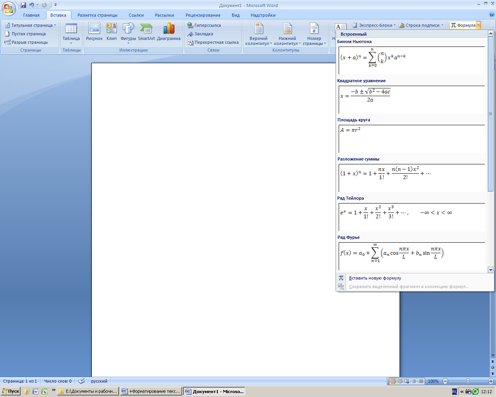Open the Экспресс-блоки dropdown
This screenshot has height=397, width=496.
(374, 25)
